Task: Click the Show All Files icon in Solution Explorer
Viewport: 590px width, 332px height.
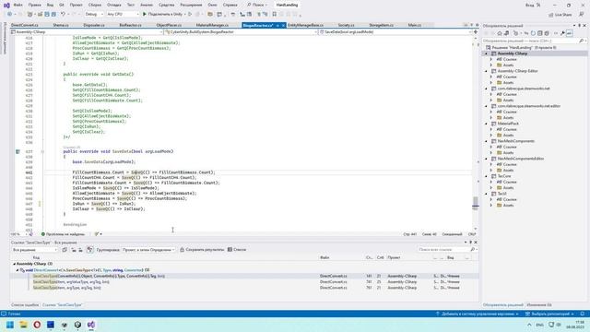Action: pyautogui.click(x=547, y=33)
